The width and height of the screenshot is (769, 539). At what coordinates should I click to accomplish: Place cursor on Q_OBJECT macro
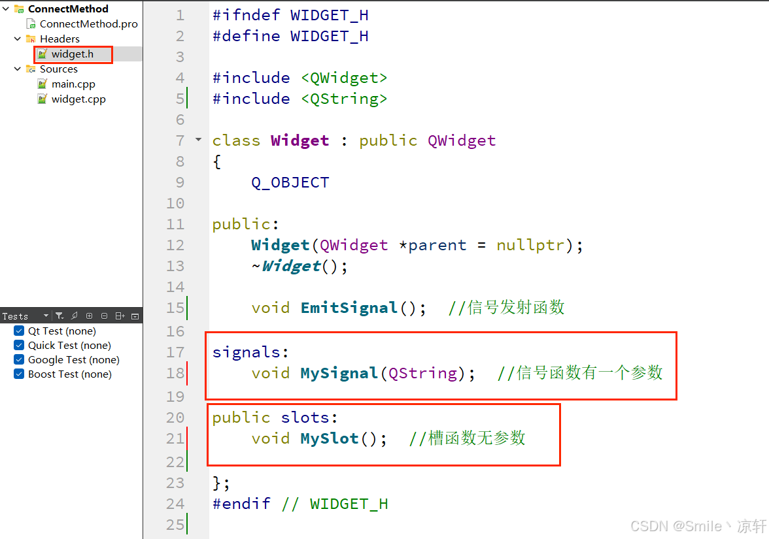pyautogui.click(x=290, y=183)
